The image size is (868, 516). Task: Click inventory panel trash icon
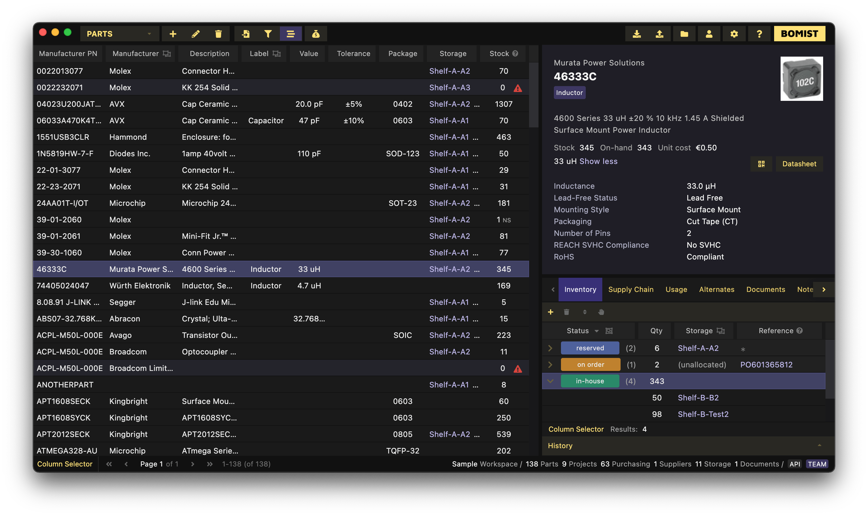[x=567, y=312]
